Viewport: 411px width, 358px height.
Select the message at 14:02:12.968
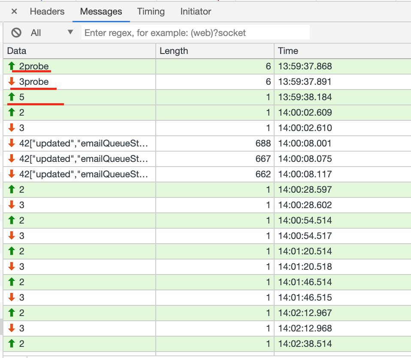tap(207, 328)
